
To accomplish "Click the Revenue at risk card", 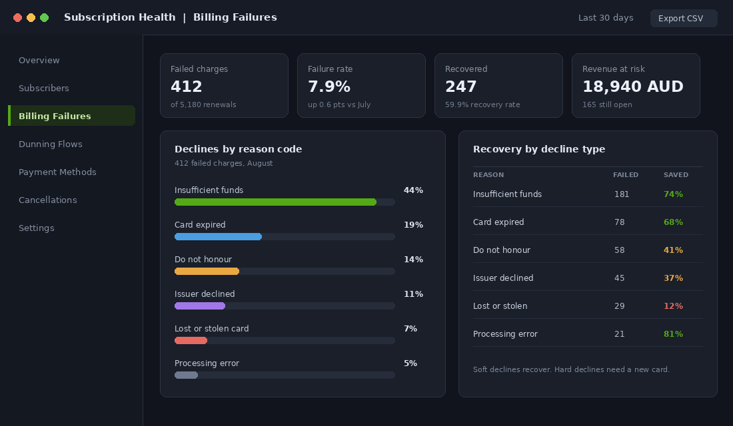I will 636,85.
